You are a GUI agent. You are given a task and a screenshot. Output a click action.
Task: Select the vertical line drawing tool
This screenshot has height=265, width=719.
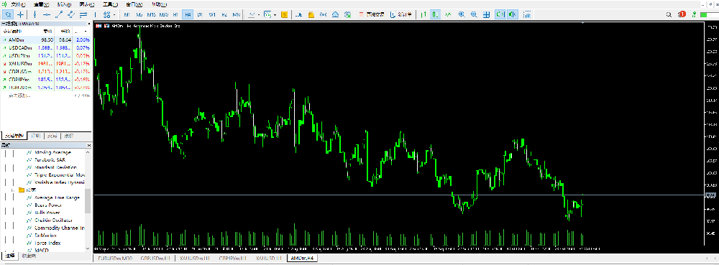click(35, 14)
